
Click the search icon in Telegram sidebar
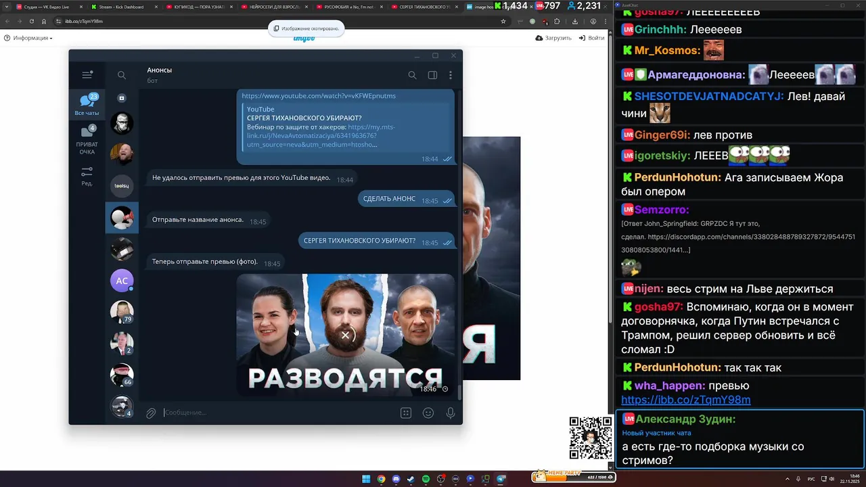(x=122, y=75)
